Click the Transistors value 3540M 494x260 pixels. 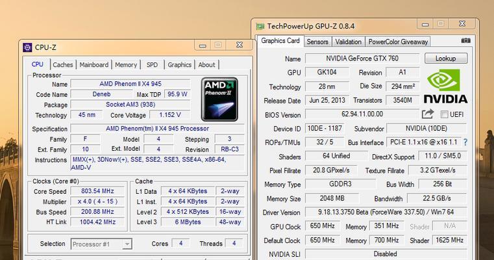tap(402, 100)
